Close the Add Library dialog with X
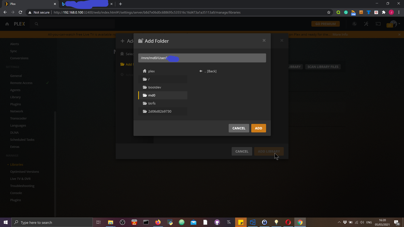The width and height of the screenshot is (404, 227). (x=282, y=40)
